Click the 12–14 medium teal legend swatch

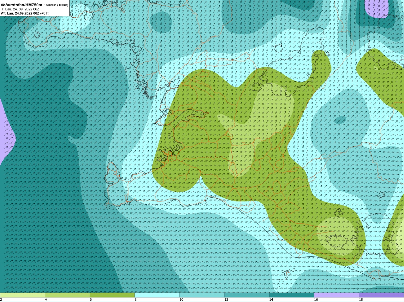(247, 295)
